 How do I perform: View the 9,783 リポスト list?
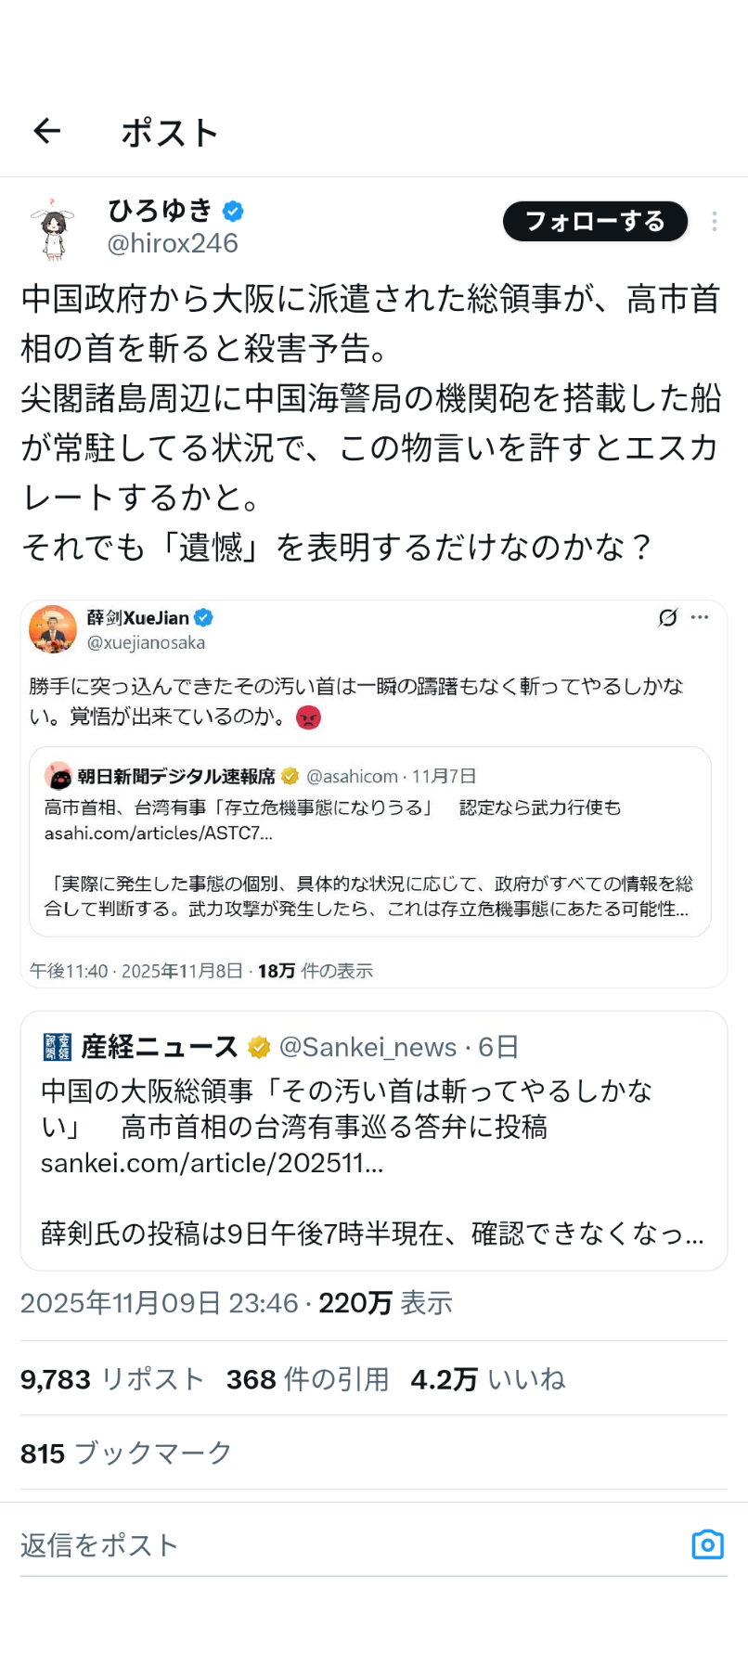coord(112,1379)
